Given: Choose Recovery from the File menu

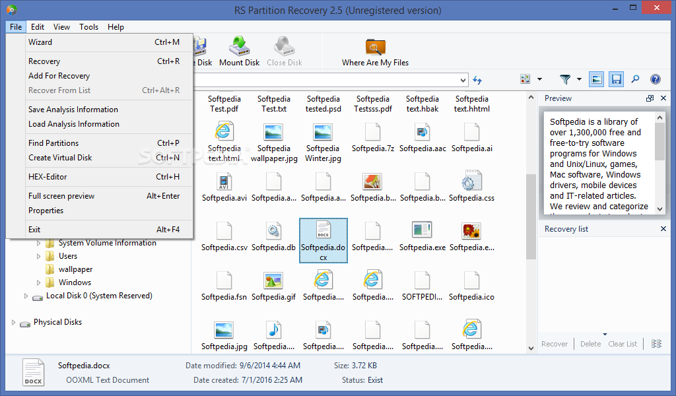Looking at the screenshot, I should [x=100, y=61].
